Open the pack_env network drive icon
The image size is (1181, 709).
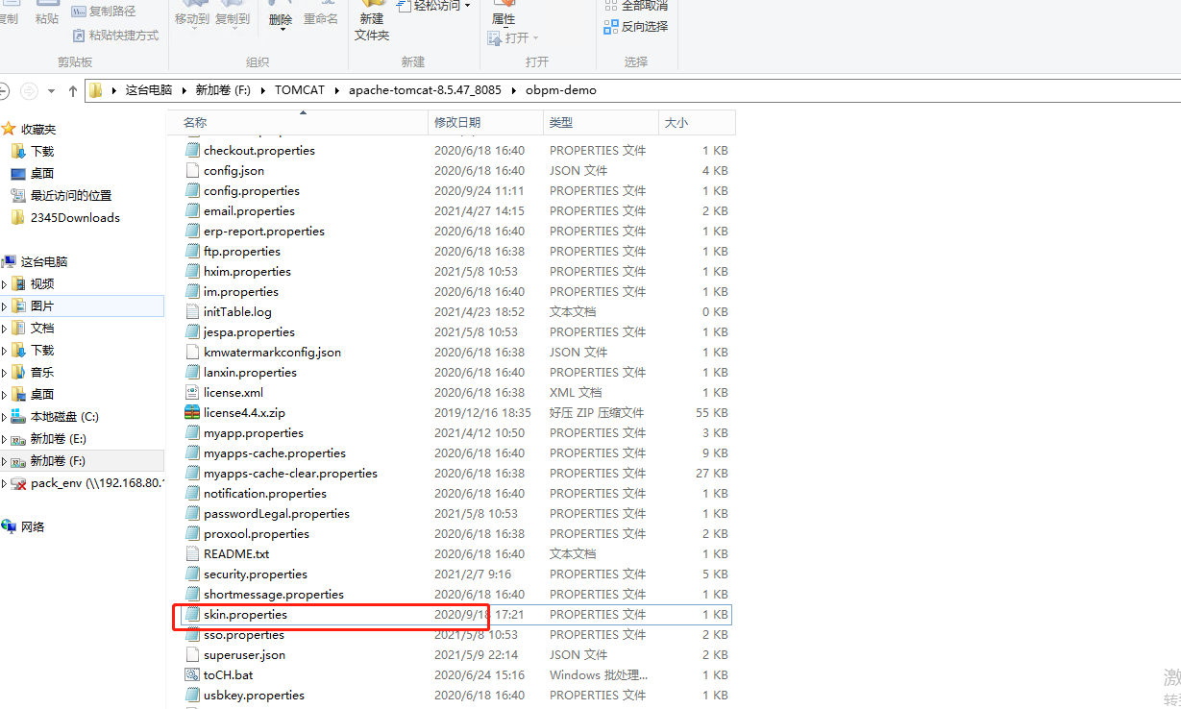coord(18,483)
